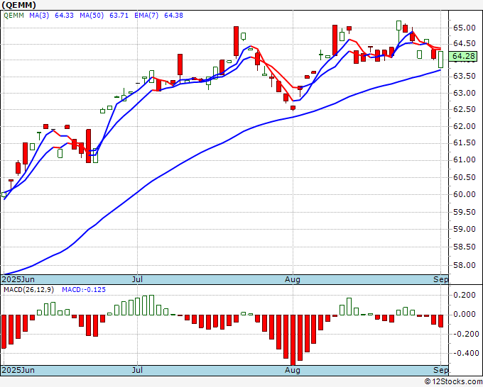
Task: Click the (QEMM) chart title
Action: tap(18, 5)
